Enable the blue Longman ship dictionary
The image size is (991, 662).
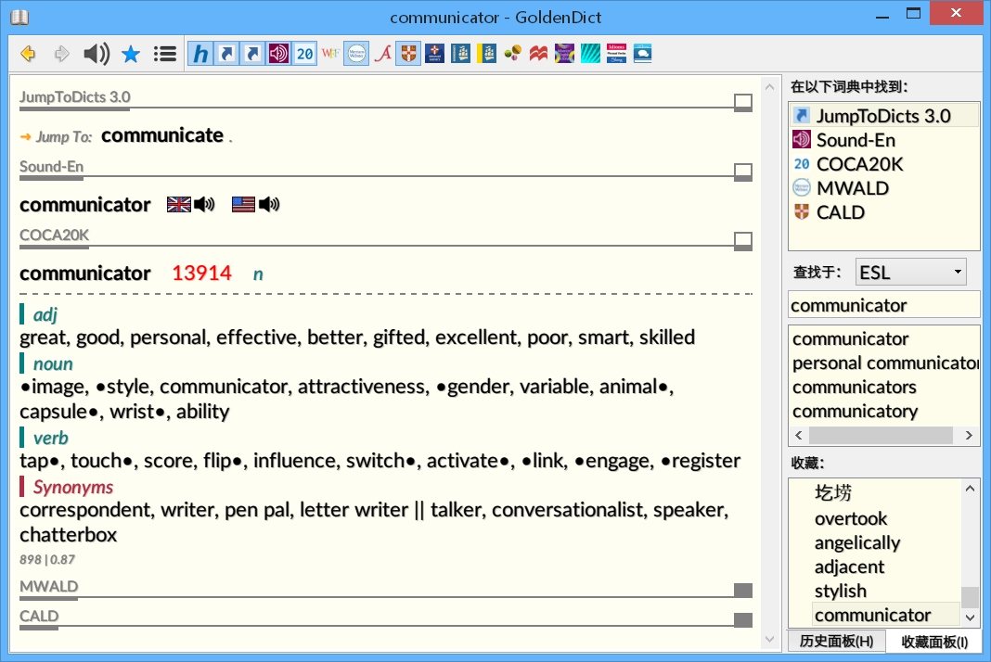coord(460,54)
